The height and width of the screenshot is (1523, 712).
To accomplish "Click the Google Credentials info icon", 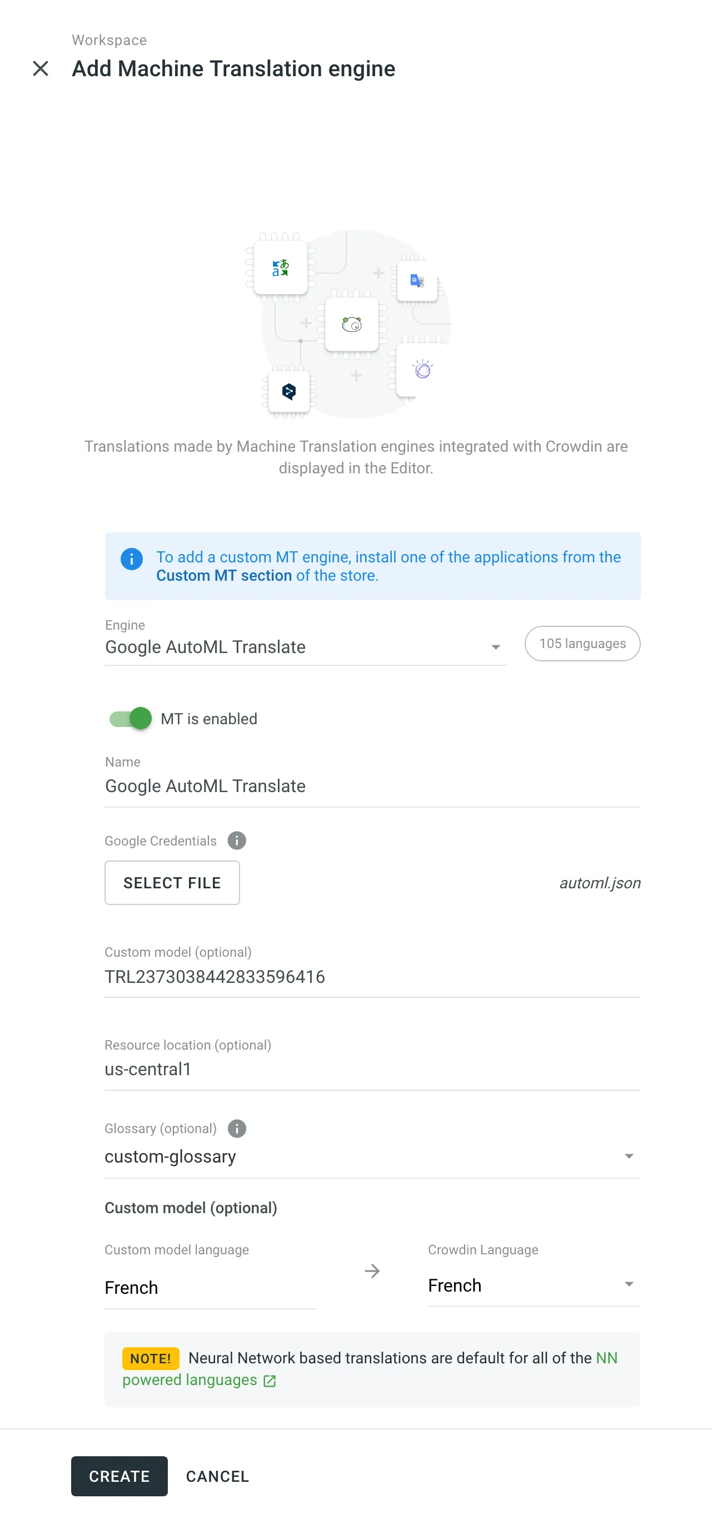I will [237, 840].
